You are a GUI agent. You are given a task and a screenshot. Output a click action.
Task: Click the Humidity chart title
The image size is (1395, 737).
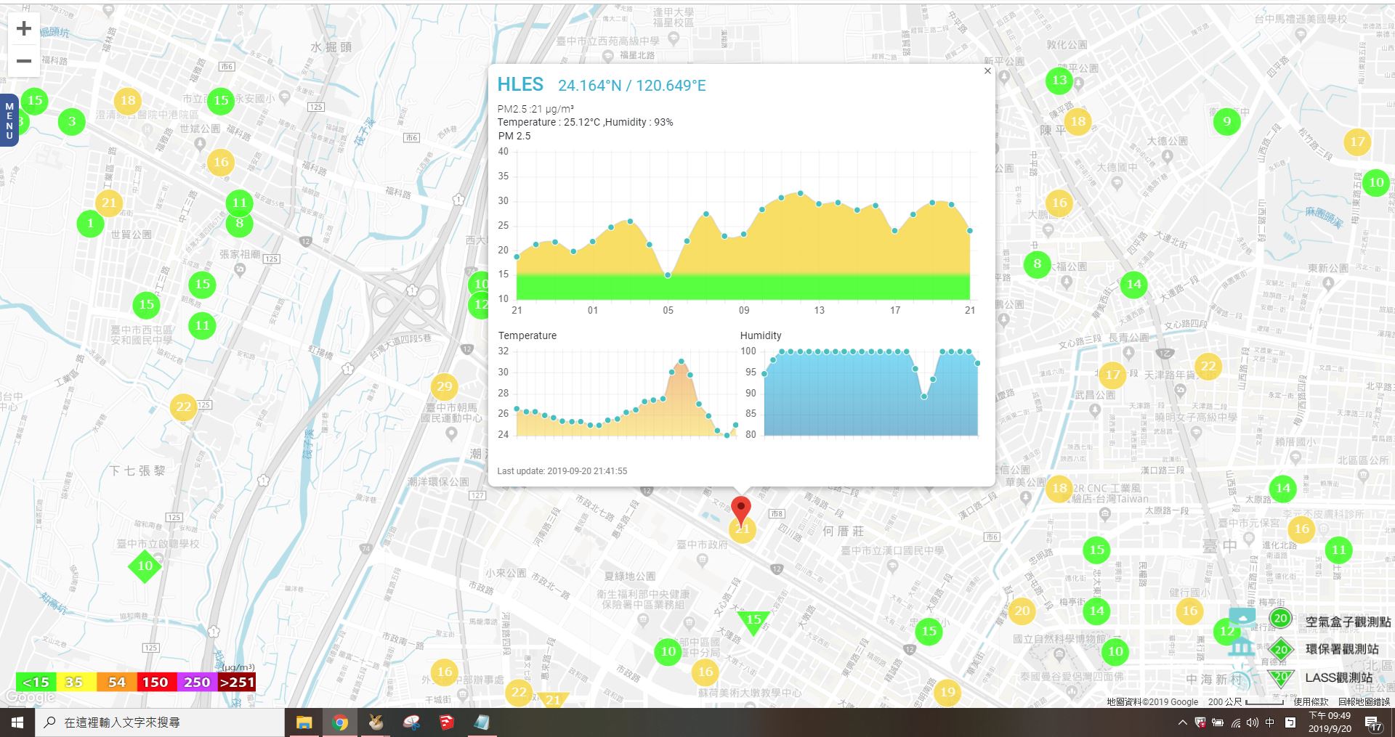761,335
